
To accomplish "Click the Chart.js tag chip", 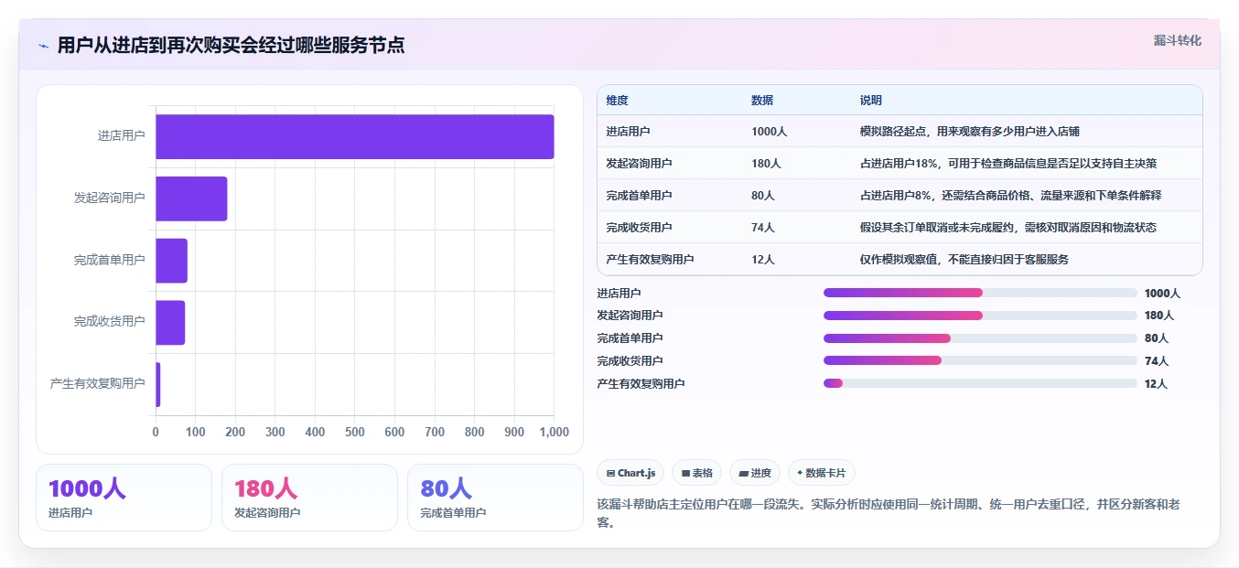I will click(630, 473).
